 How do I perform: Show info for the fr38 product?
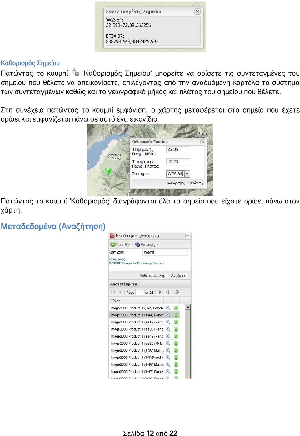pos(176,350)
